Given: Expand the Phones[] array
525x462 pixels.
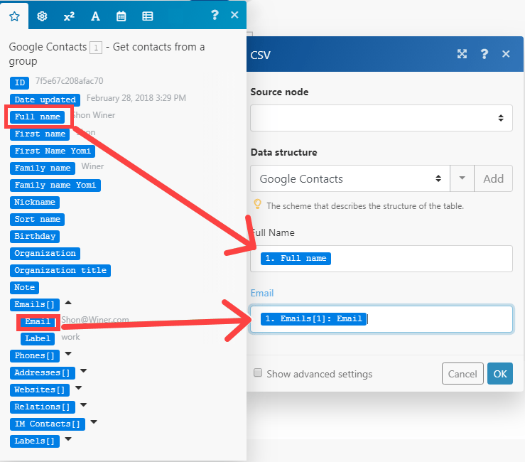Looking at the screenshot, I should point(68,354).
